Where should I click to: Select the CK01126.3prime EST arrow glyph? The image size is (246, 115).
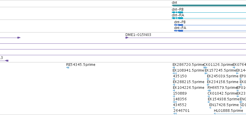click(205, 68)
